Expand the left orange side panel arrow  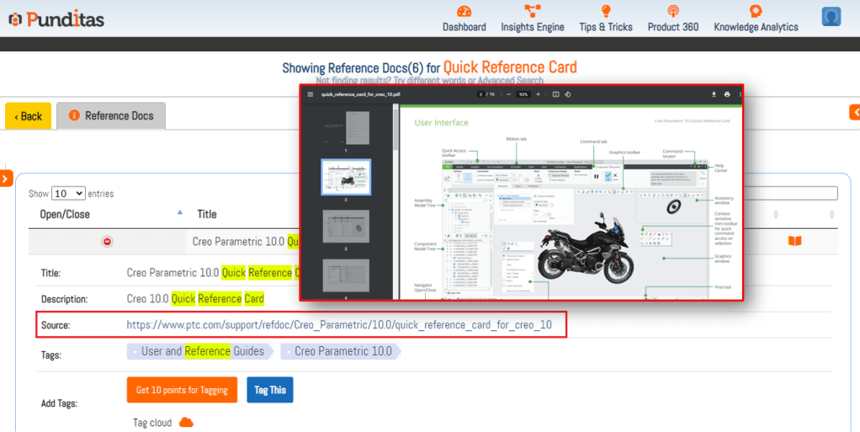click(x=5, y=178)
